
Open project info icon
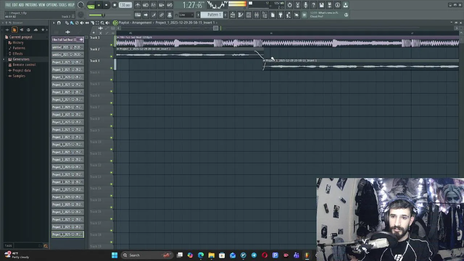(x=337, y=5)
